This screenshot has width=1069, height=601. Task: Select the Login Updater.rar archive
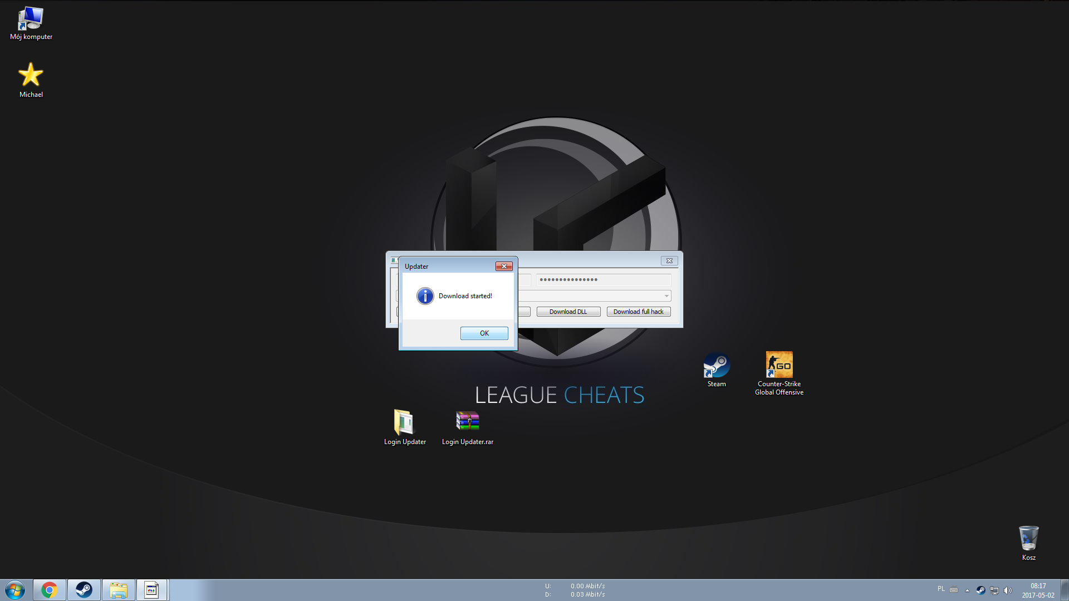tap(468, 427)
